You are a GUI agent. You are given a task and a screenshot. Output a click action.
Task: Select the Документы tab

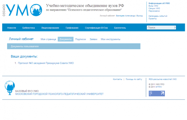65,39
